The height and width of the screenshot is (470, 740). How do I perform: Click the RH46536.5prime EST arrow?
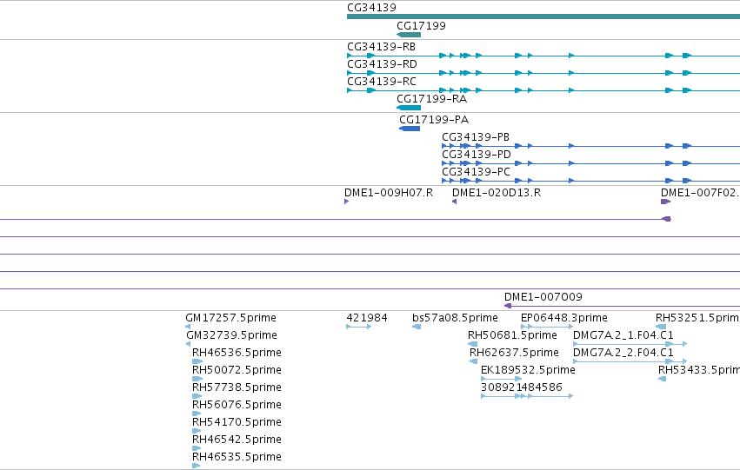pyautogui.click(x=197, y=361)
